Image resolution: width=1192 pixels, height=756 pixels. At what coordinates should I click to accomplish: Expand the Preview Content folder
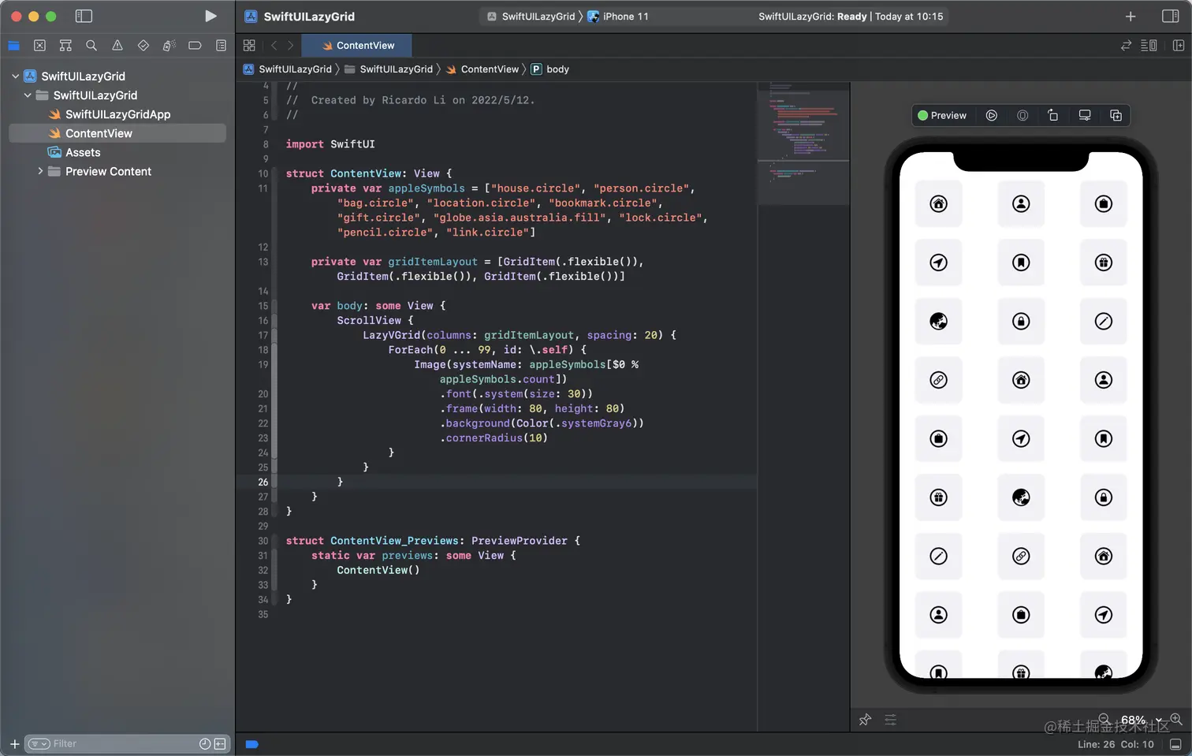click(x=40, y=171)
